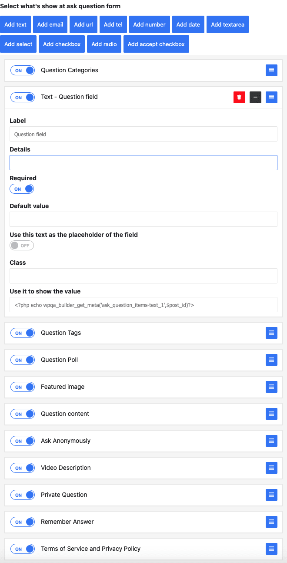Click the Add select button
This screenshot has width=287, height=563.
(x=18, y=44)
